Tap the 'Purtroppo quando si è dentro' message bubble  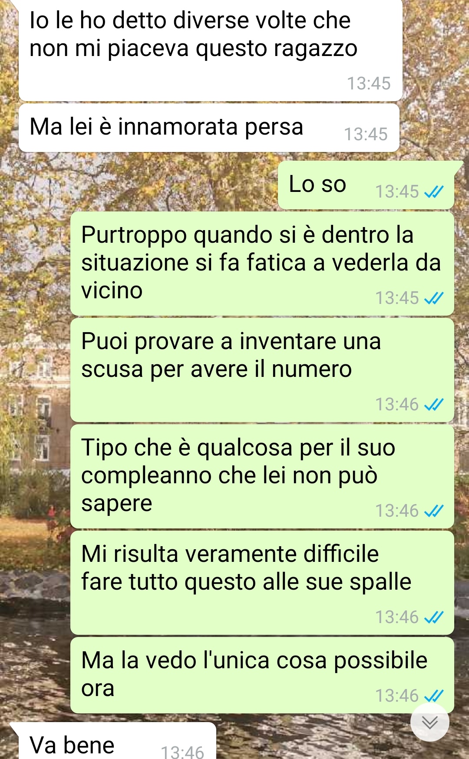262,264
